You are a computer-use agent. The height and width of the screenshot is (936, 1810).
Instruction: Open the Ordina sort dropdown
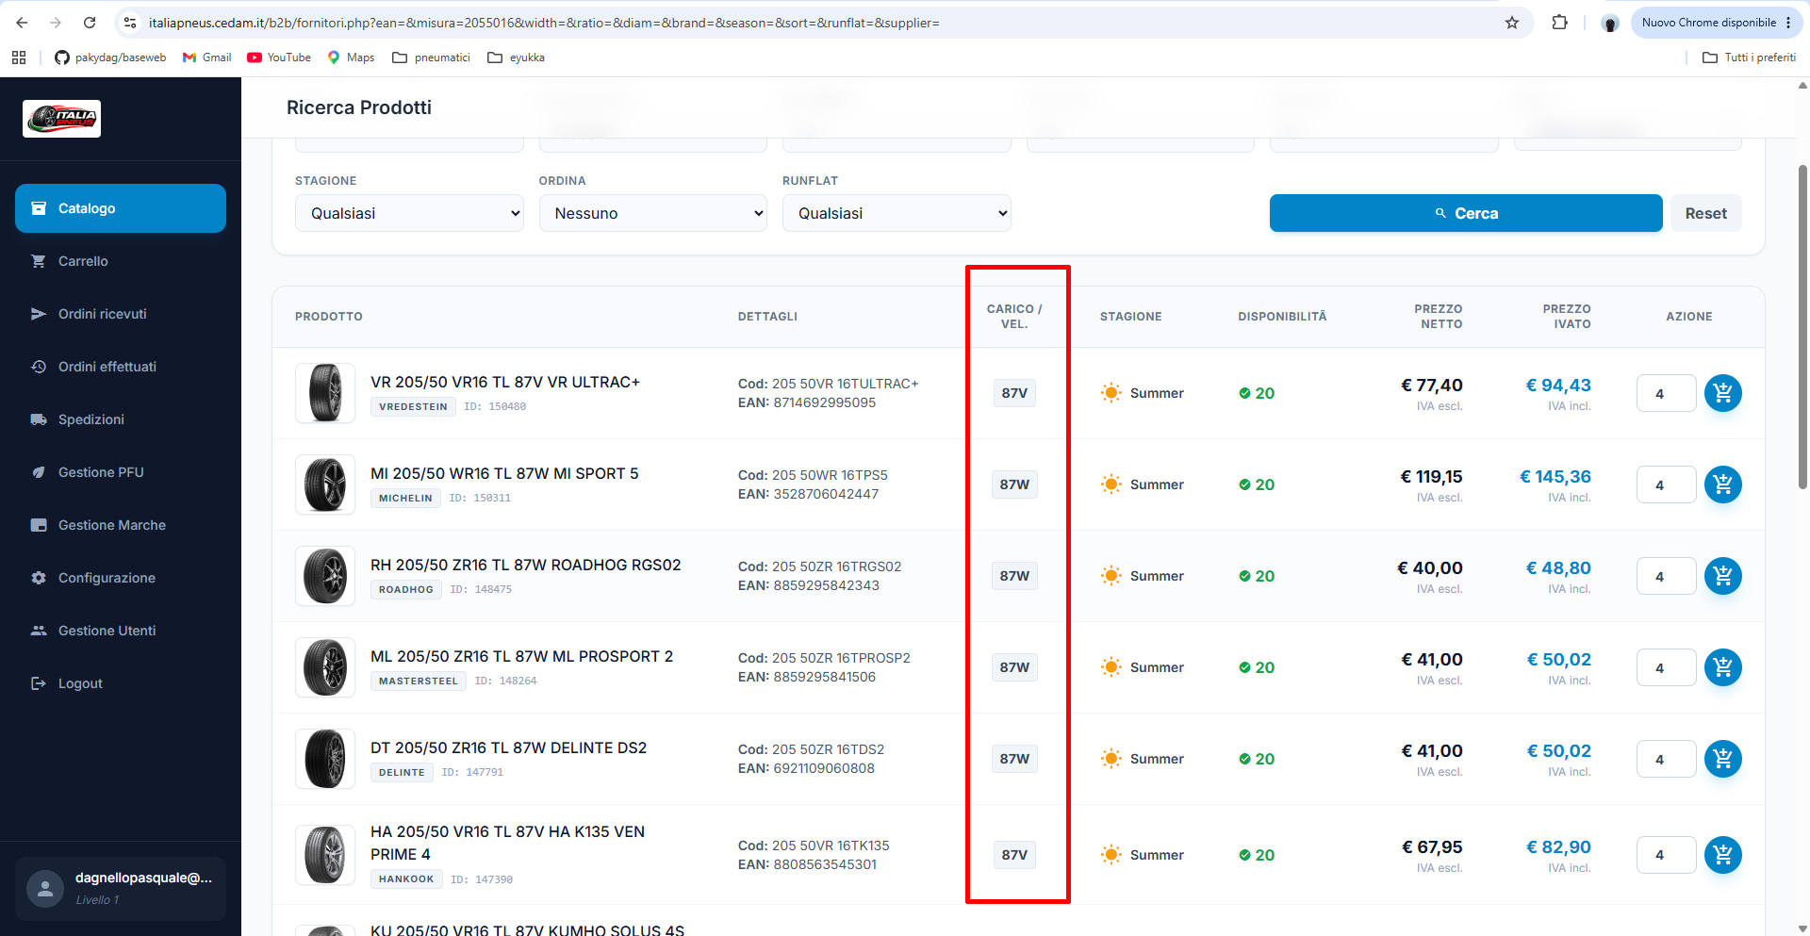pyautogui.click(x=653, y=213)
